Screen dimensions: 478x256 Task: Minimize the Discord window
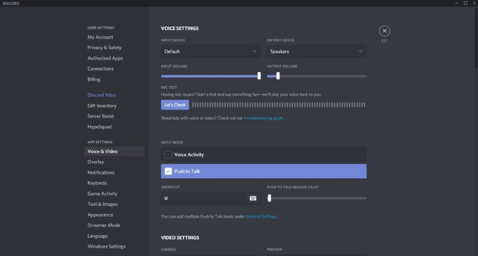coord(457,3)
